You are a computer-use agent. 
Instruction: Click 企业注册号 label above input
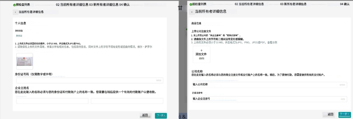[x=197, y=93]
